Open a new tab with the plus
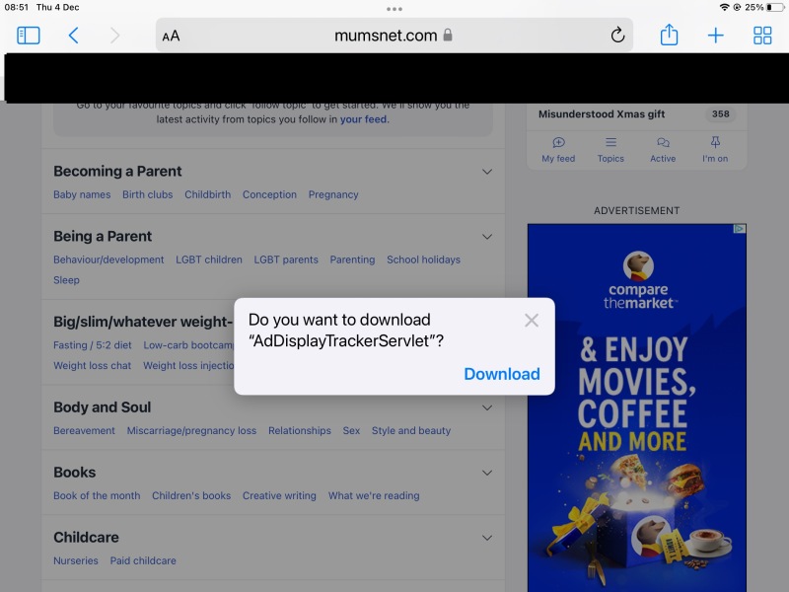Screen dimensions: 789x592 click(716, 35)
